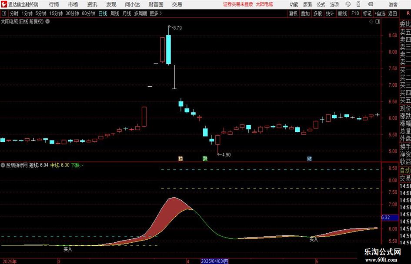Click the 游客 user label
This screenshot has height=264, width=411.
(x=393, y=4)
